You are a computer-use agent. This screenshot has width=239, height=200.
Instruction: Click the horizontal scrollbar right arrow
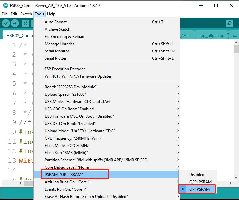[231, 183]
